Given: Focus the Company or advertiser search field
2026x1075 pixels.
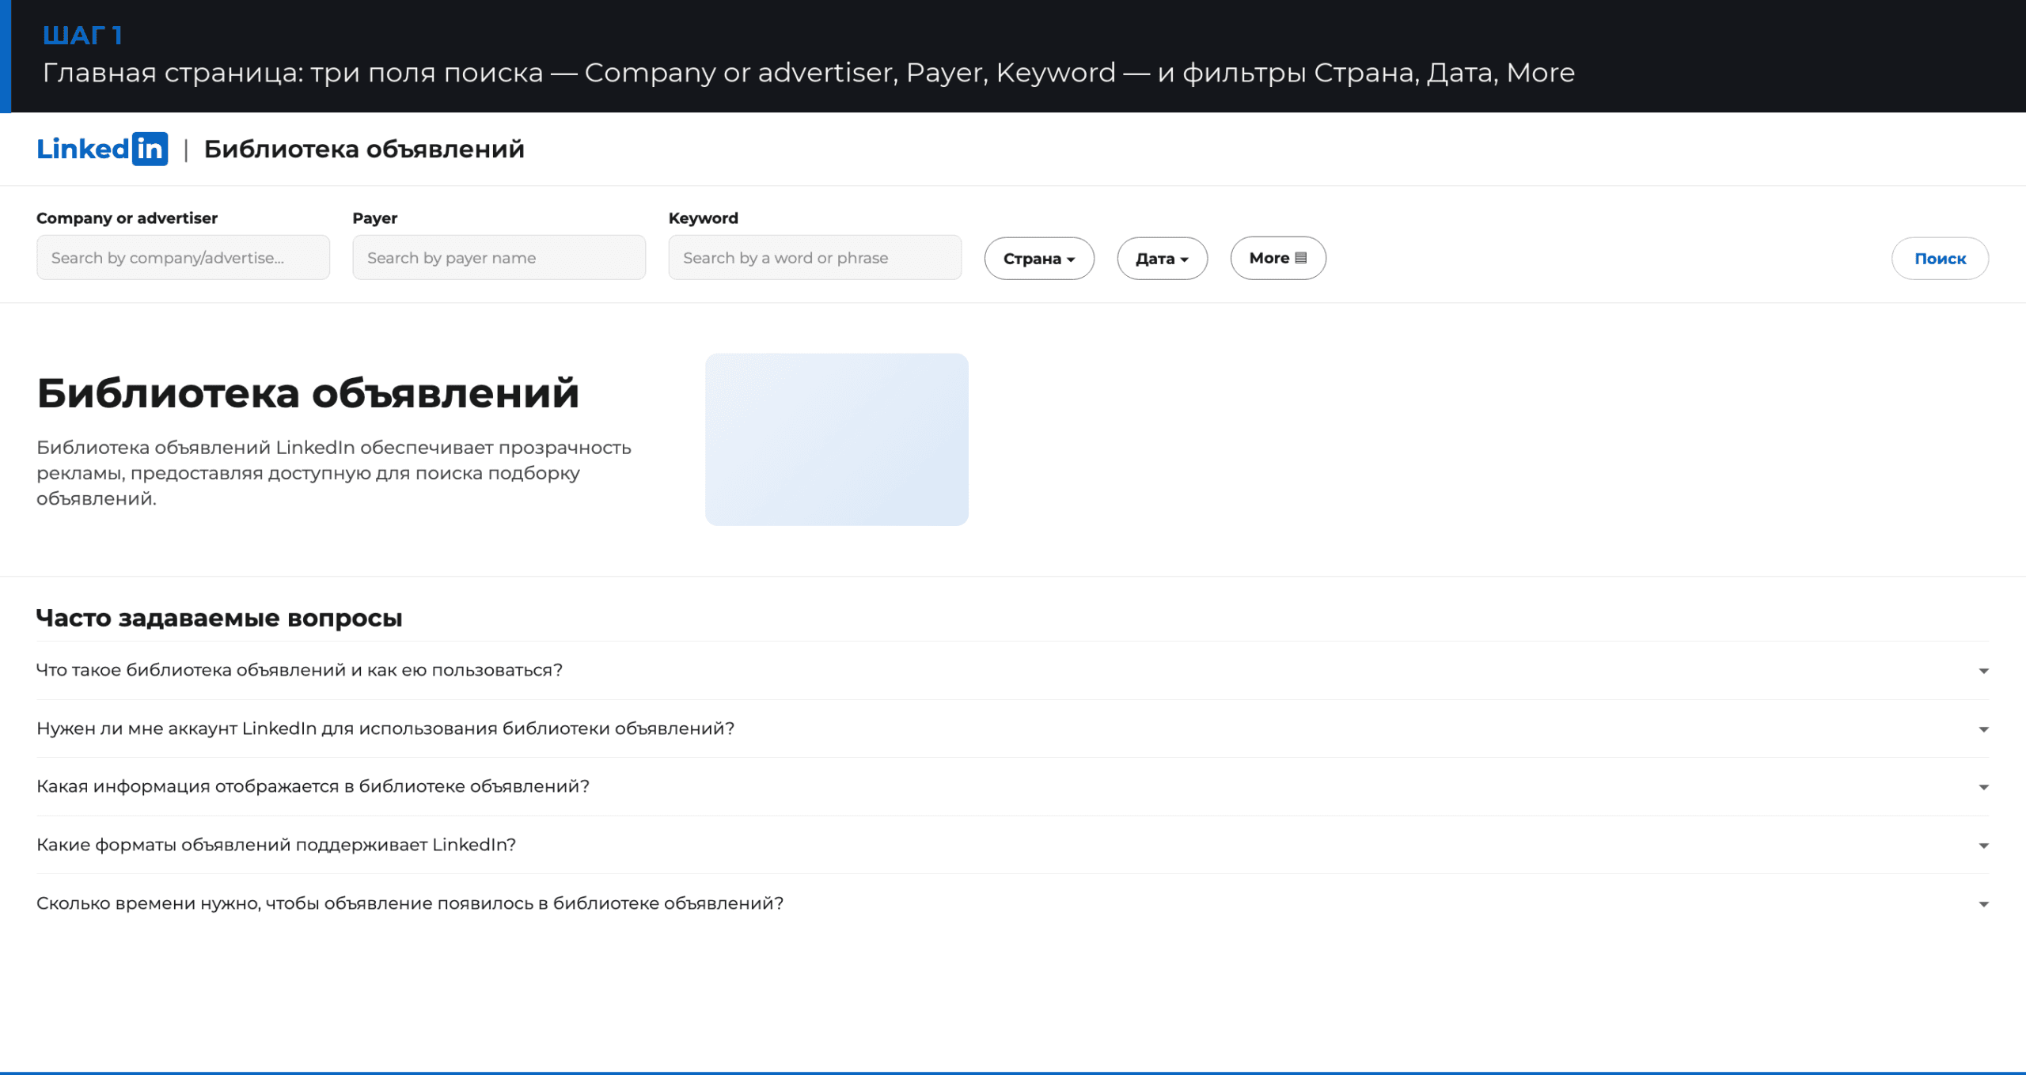Looking at the screenshot, I should point(183,257).
